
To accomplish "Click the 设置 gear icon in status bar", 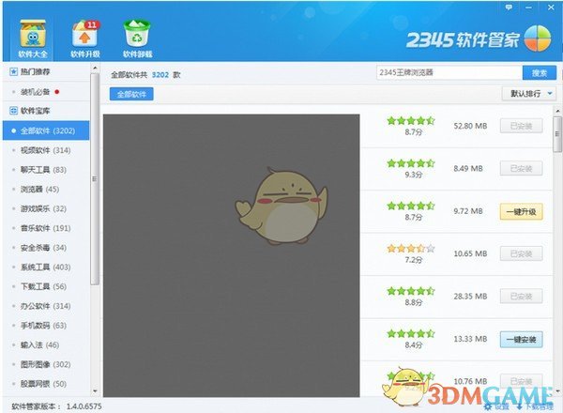I will [x=488, y=406].
